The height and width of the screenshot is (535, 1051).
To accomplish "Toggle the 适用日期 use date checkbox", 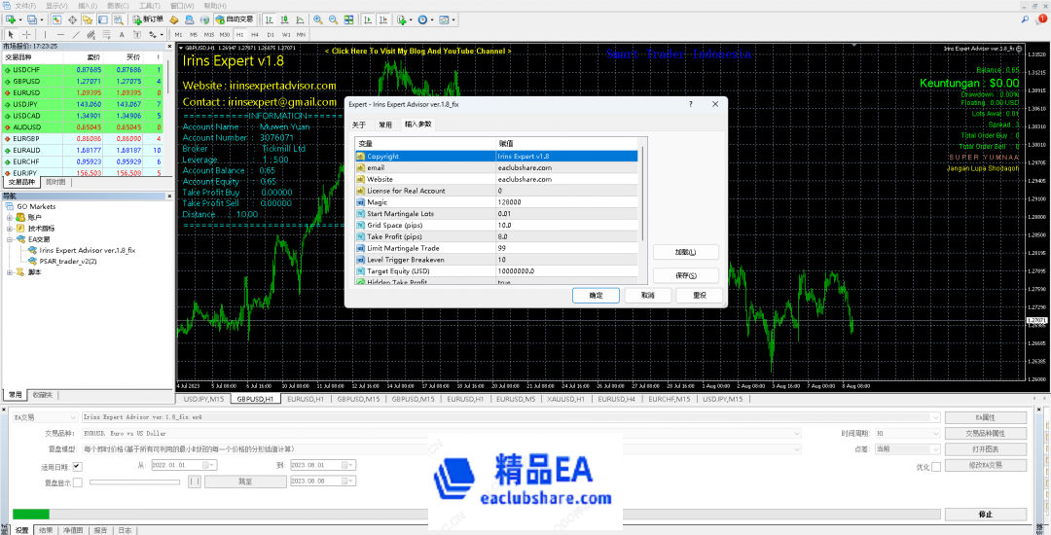I will coord(78,467).
